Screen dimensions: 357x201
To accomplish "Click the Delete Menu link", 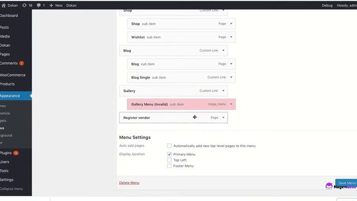I will point(129,183).
